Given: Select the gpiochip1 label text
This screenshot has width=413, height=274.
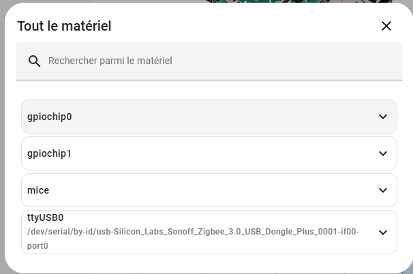Looking at the screenshot, I should point(50,153).
